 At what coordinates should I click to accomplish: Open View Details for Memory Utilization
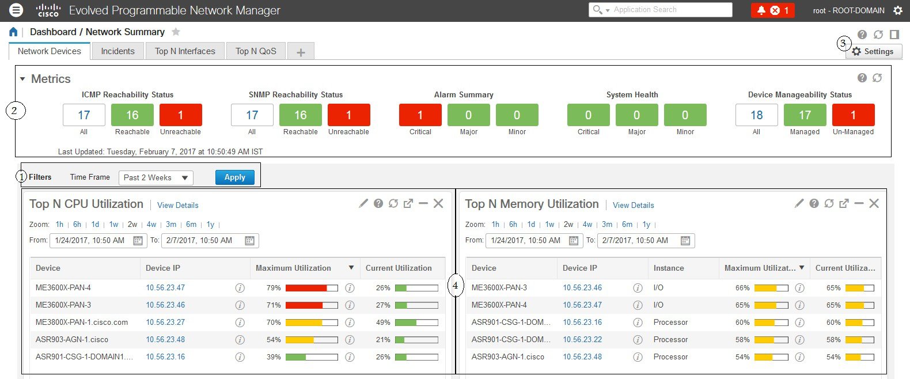pyautogui.click(x=634, y=205)
